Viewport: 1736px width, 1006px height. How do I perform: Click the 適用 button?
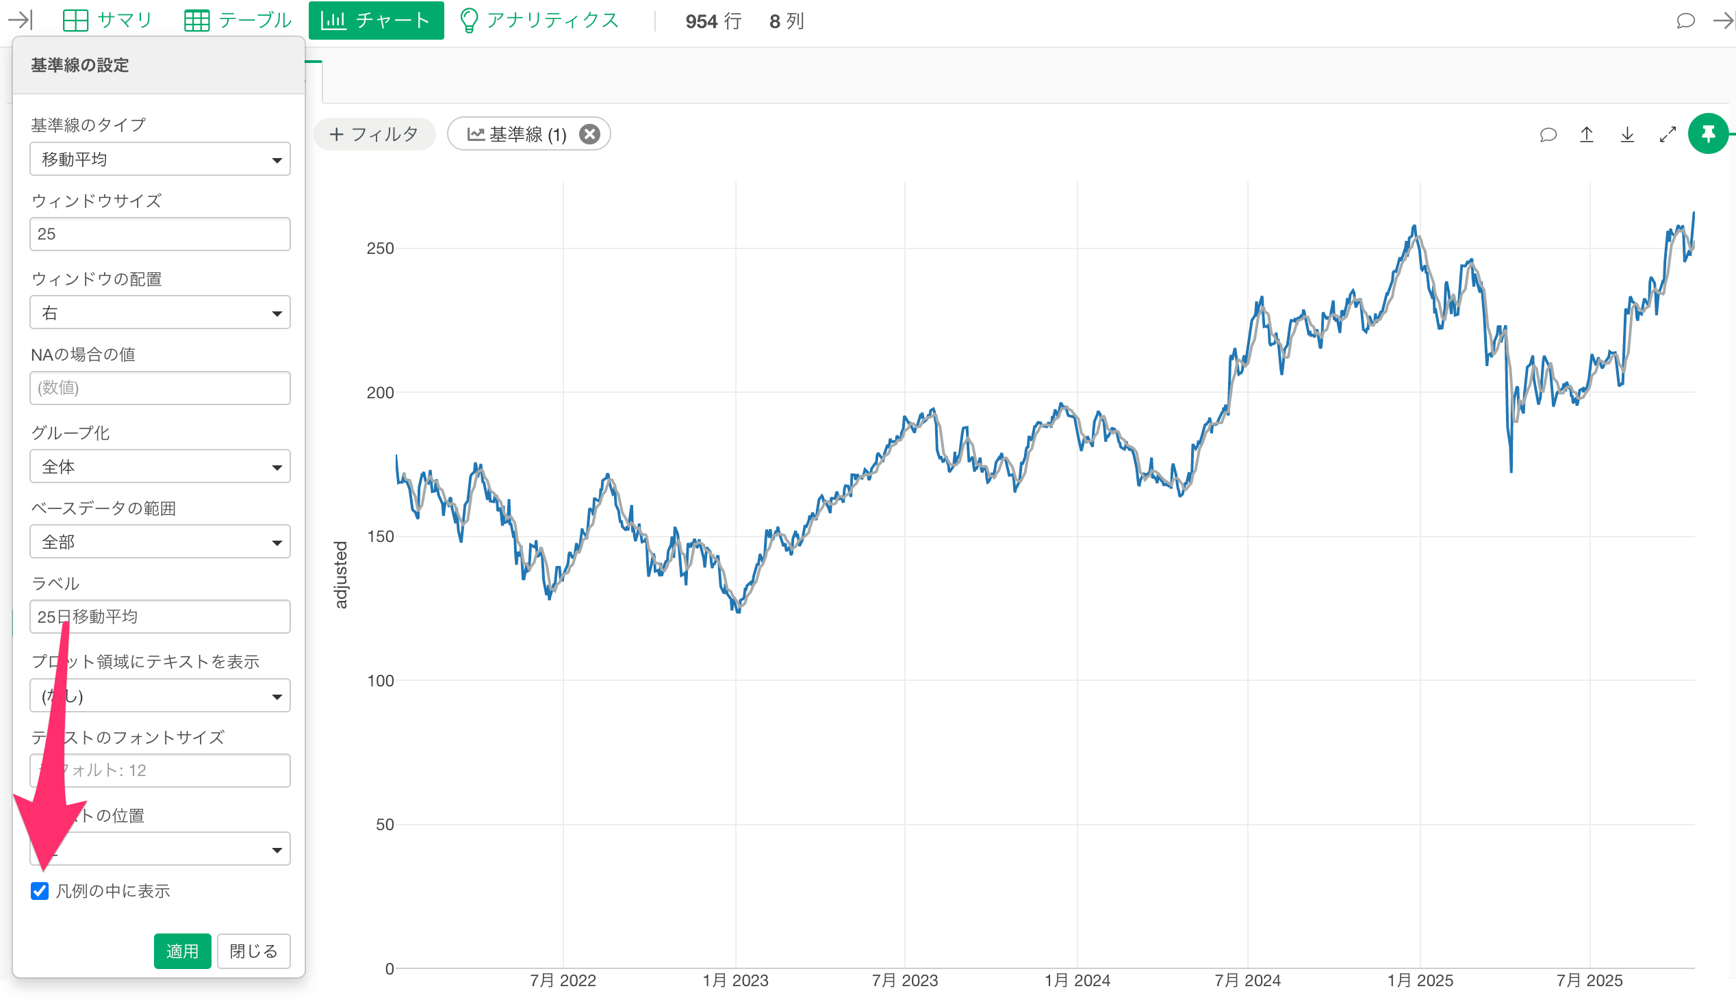(x=182, y=951)
